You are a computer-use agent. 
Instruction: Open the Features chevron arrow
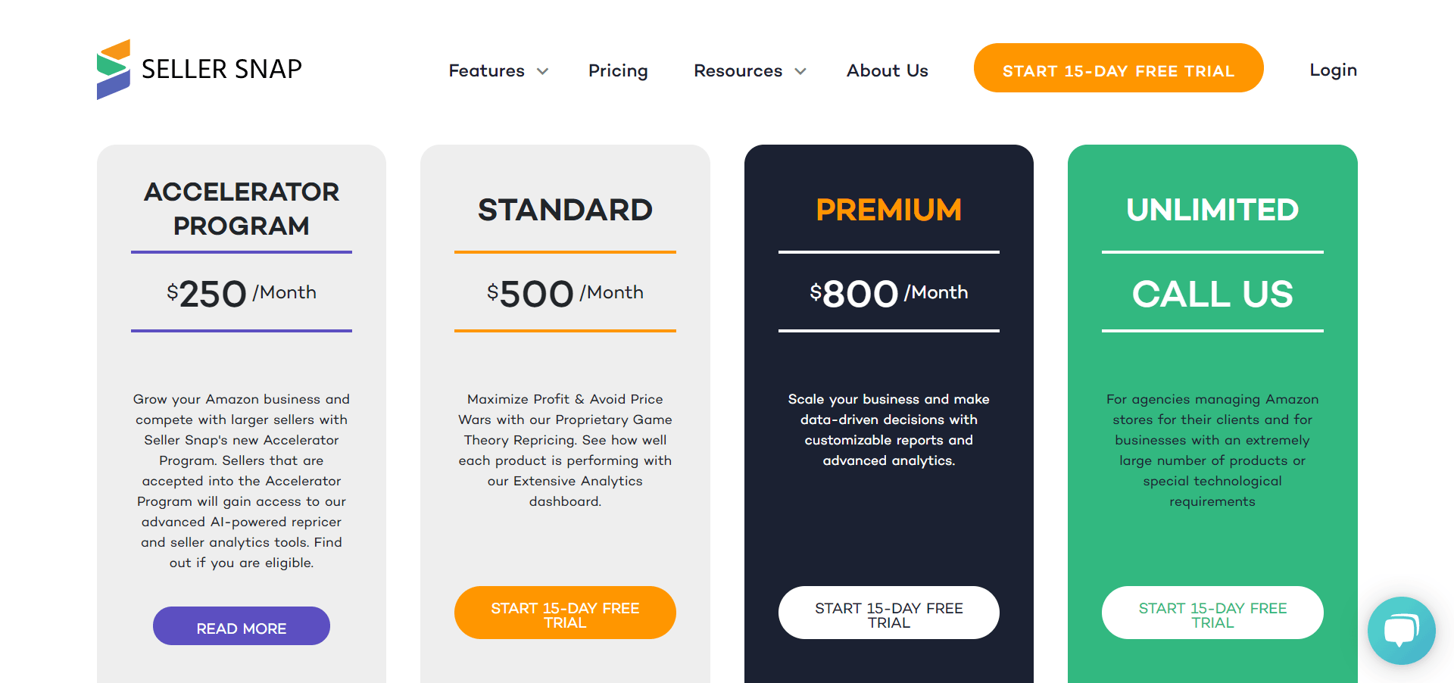(x=542, y=72)
